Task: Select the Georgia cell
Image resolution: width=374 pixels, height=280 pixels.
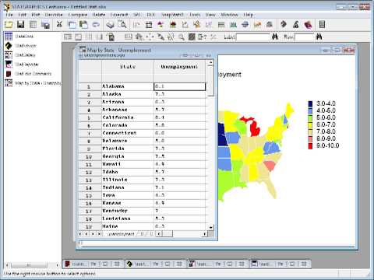Action: click(x=128, y=156)
